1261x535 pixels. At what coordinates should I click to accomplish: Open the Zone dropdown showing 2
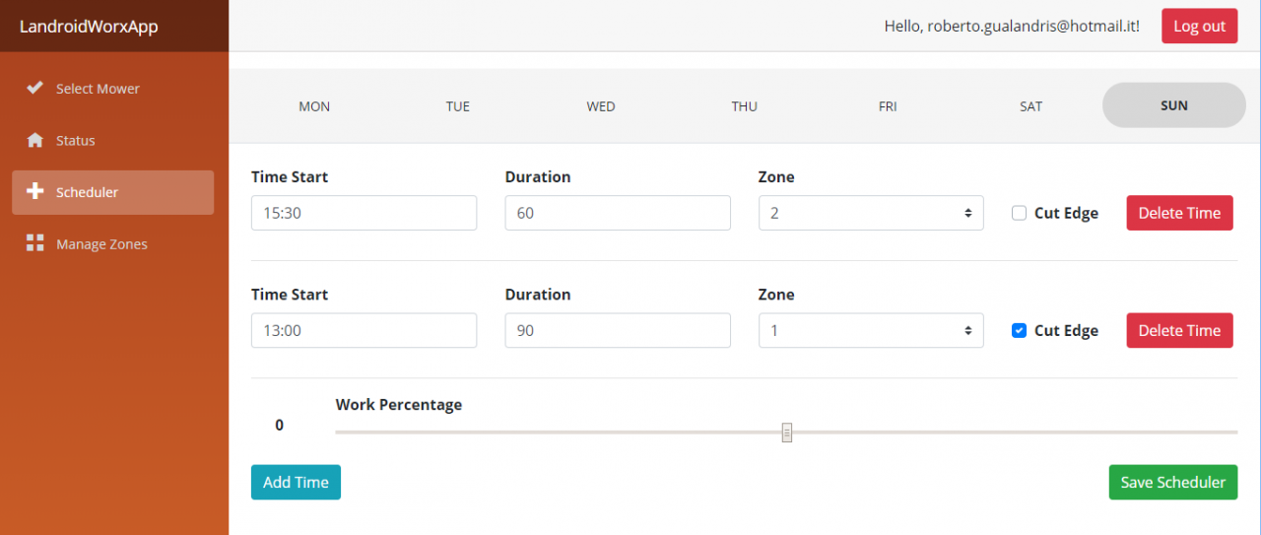pos(871,213)
